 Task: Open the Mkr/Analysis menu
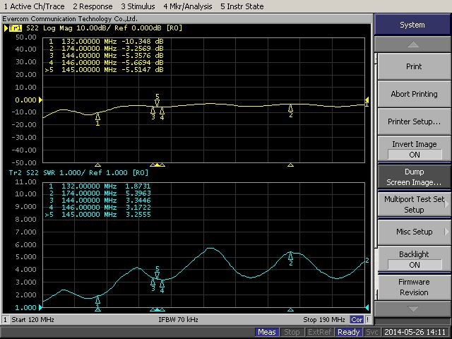coord(188,6)
